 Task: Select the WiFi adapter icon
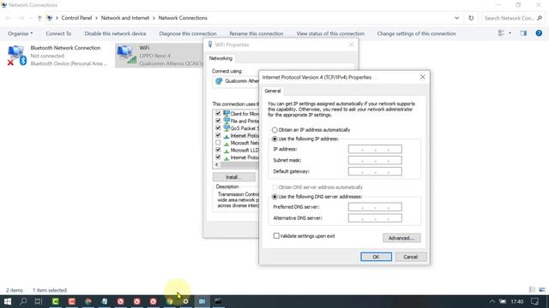tap(127, 55)
